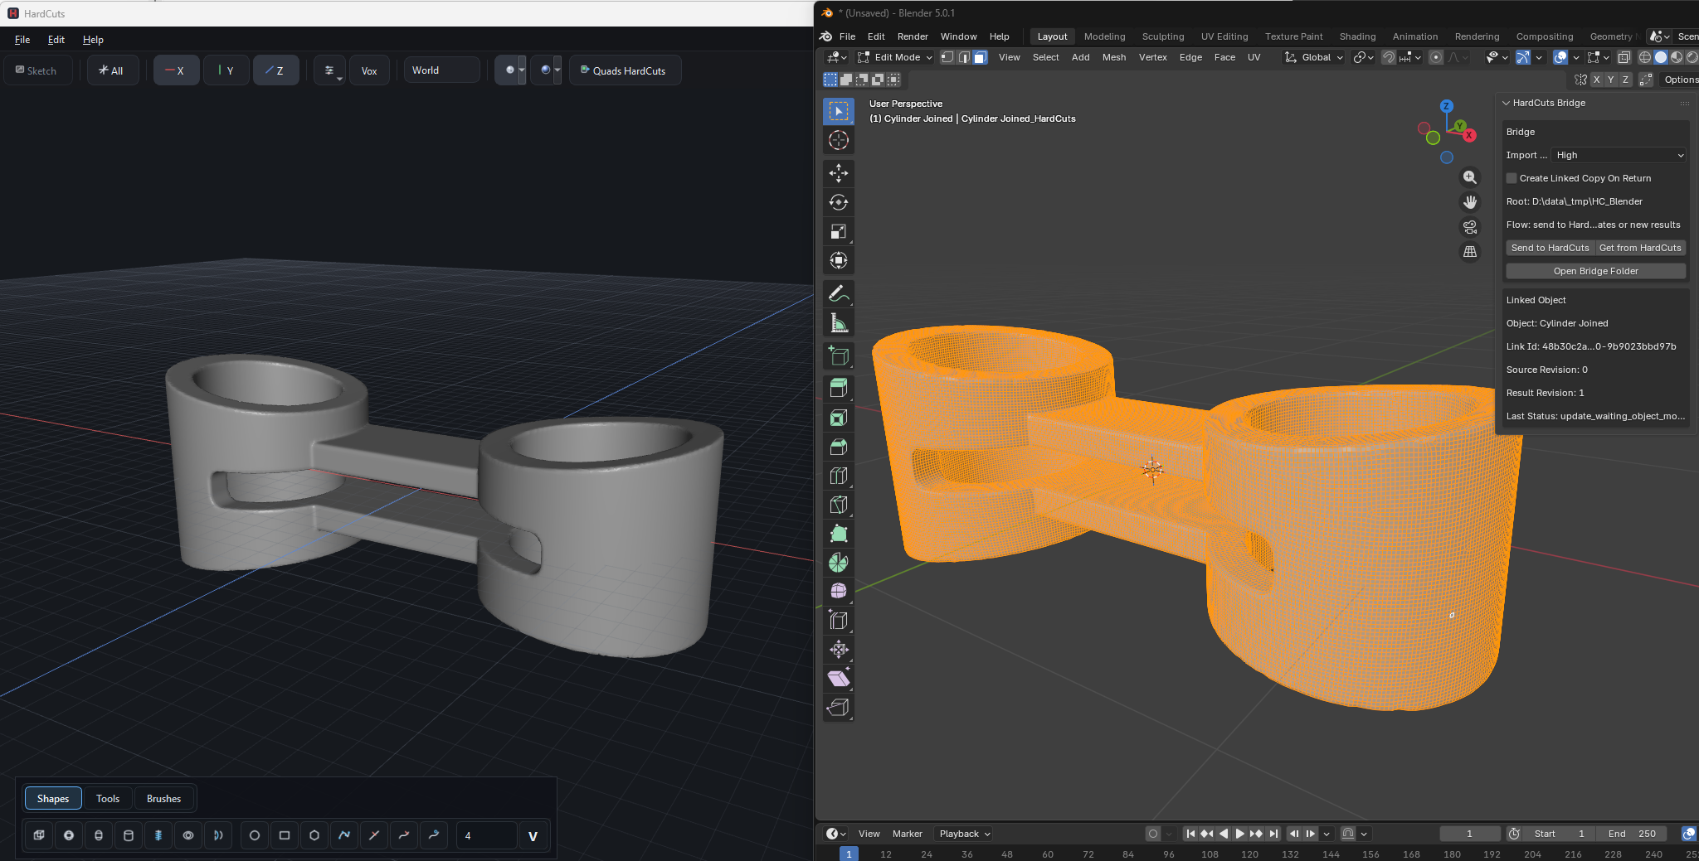Toggle Y axis symmetry in HardCuts
This screenshot has height=861, width=1699.
tap(226, 70)
